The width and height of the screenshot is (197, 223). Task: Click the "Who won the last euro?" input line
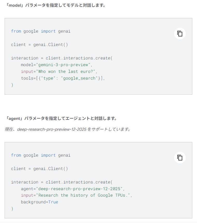[x=60, y=72]
